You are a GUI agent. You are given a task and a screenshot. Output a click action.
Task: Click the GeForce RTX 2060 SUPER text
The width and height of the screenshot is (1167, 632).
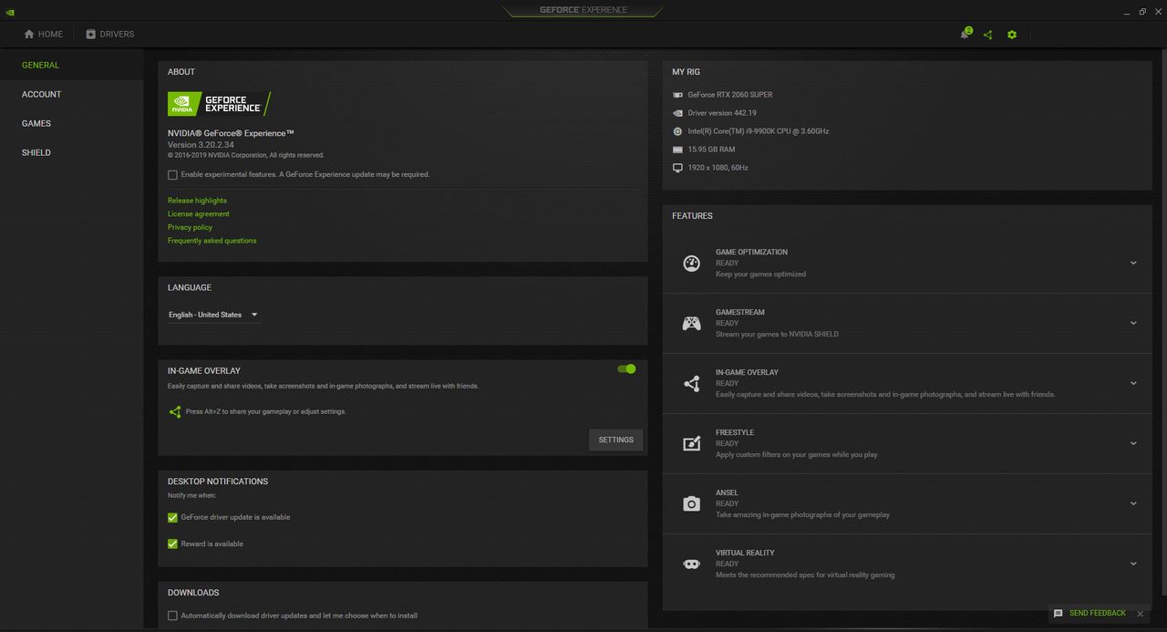tap(730, 95)
